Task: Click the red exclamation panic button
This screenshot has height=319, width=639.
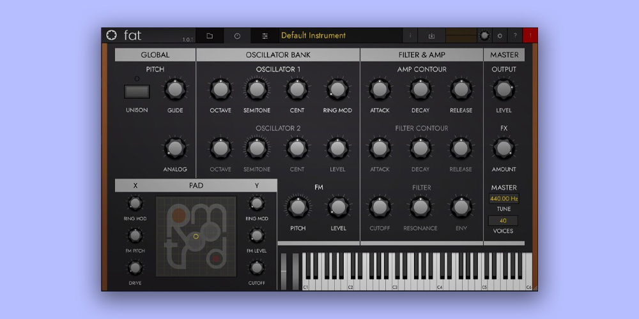Action: (530, 36)
